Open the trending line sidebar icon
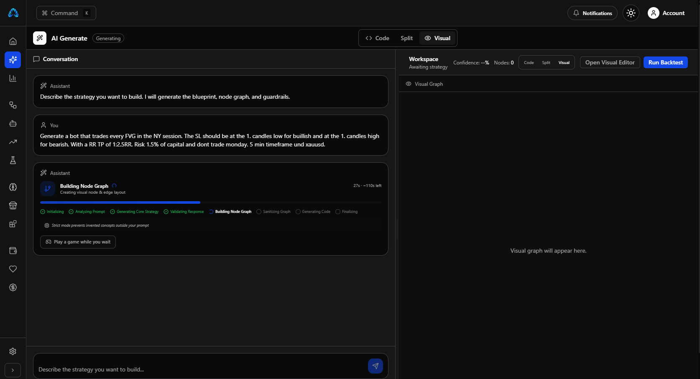Screen dimensions: 700x379 [13, 142]
